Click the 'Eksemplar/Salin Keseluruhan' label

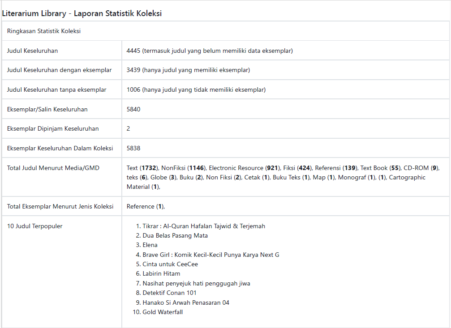(47, 109)
